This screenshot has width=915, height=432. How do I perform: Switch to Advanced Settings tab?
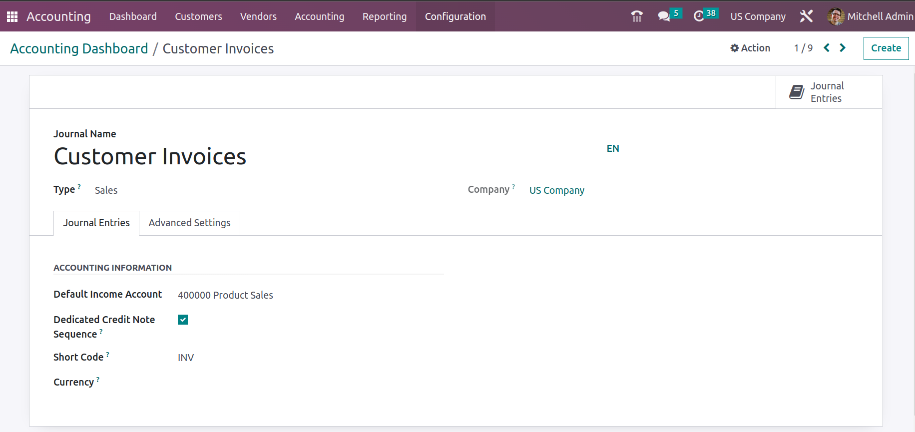190,223
